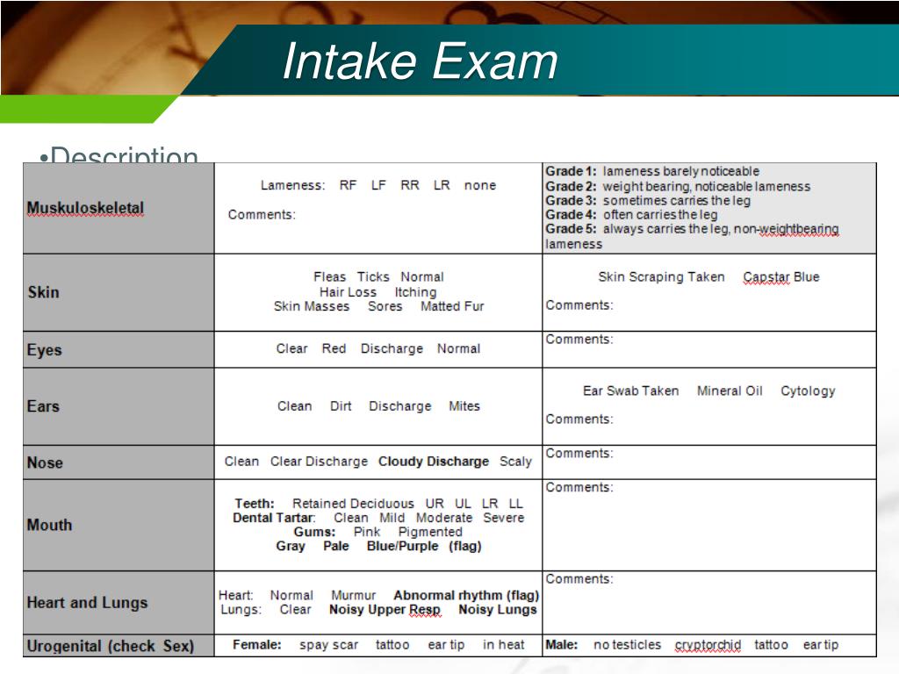Click the 'spay scar' female option
This screenshot has height=674, width=899.
[x=328, y=645]
